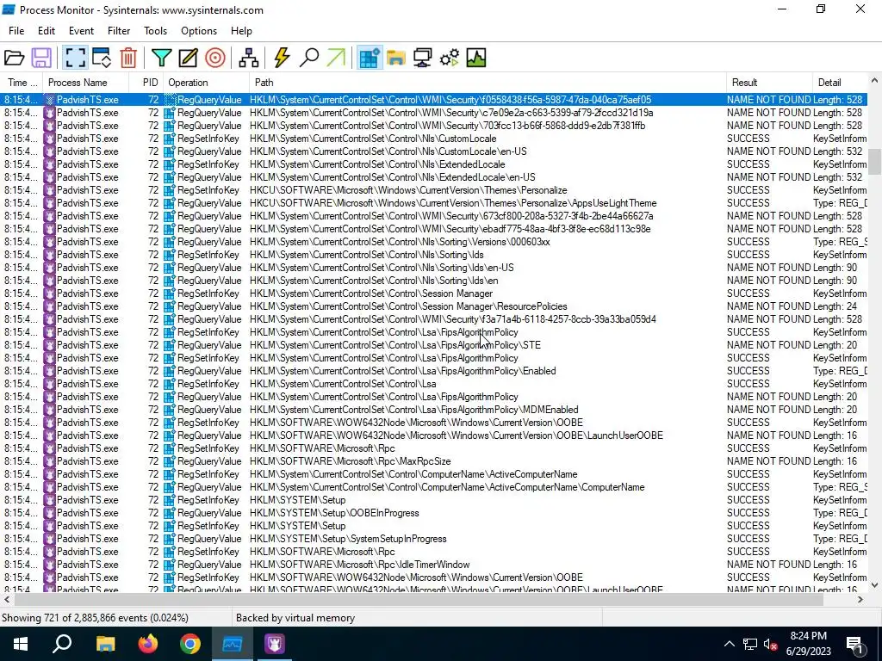Select the Include Process From Window target icon
Image resolution: width=882 pixels, height=661 pixels.
pos(214,58)
